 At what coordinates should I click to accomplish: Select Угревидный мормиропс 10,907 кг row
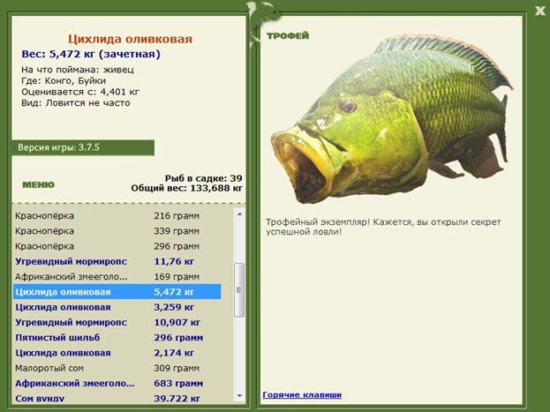coord(117,322)
